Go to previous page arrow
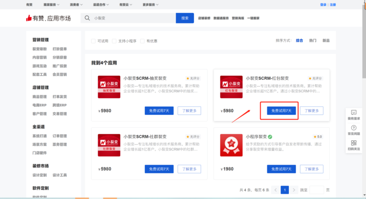 pyautogui.click(x=275, y=190)
